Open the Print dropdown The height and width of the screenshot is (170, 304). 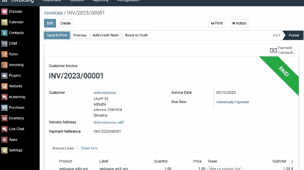tap(217, 23)
